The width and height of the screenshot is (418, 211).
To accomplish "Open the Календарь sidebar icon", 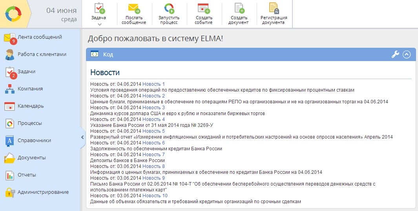I will point(10,106).
